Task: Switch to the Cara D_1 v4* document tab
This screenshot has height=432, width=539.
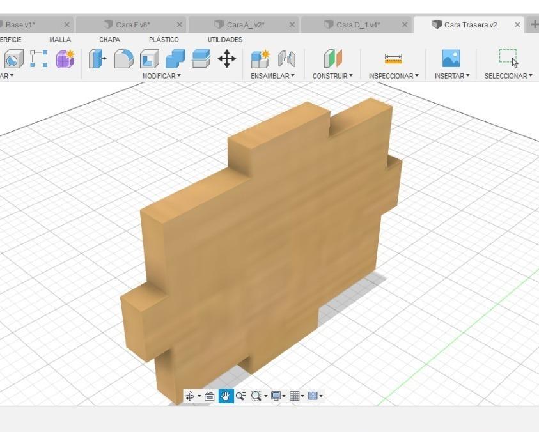Action: point(355,25)
